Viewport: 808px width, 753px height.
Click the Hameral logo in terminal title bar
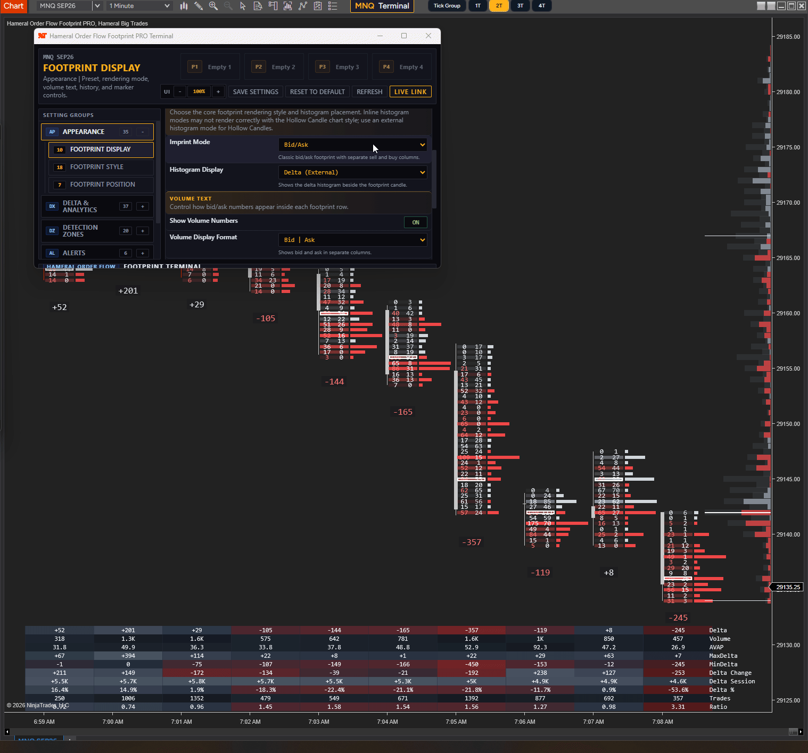pyautogui.click(x=43, y=36)
